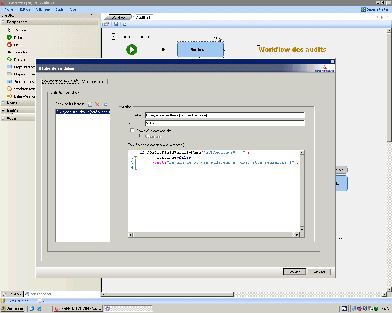
Task: Click into the Etiquette text field
Action: [x=224, y=115]
